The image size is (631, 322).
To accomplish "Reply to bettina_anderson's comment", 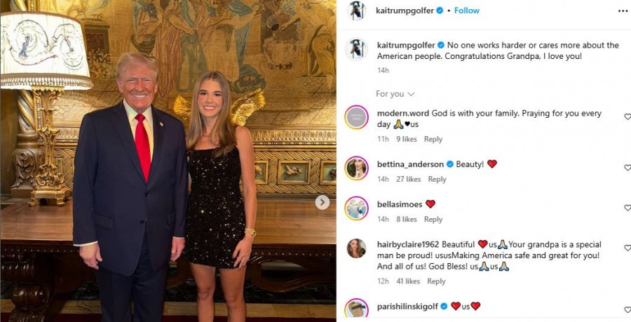I will click(437, 179).
